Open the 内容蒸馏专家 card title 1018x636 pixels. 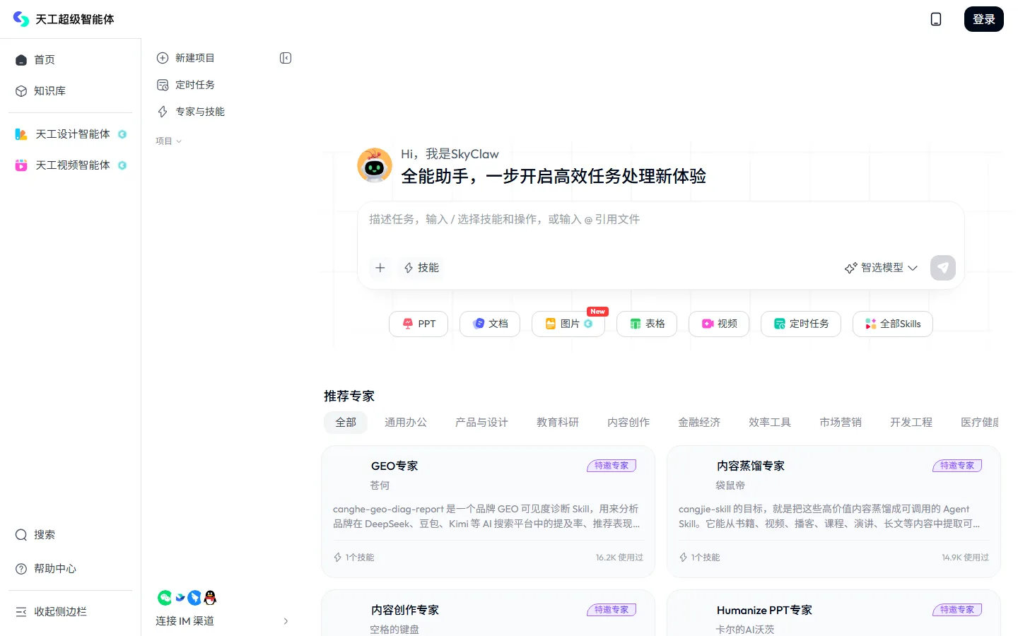click(x=751, y=466)
